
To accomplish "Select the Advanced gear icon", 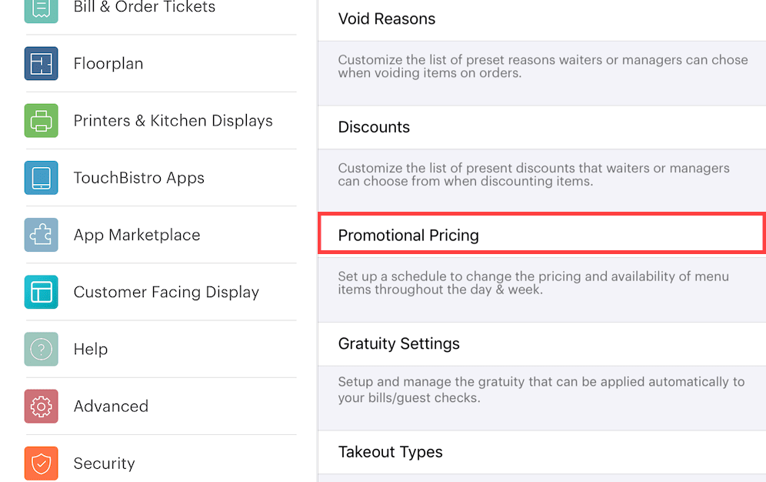I will 40,406.
